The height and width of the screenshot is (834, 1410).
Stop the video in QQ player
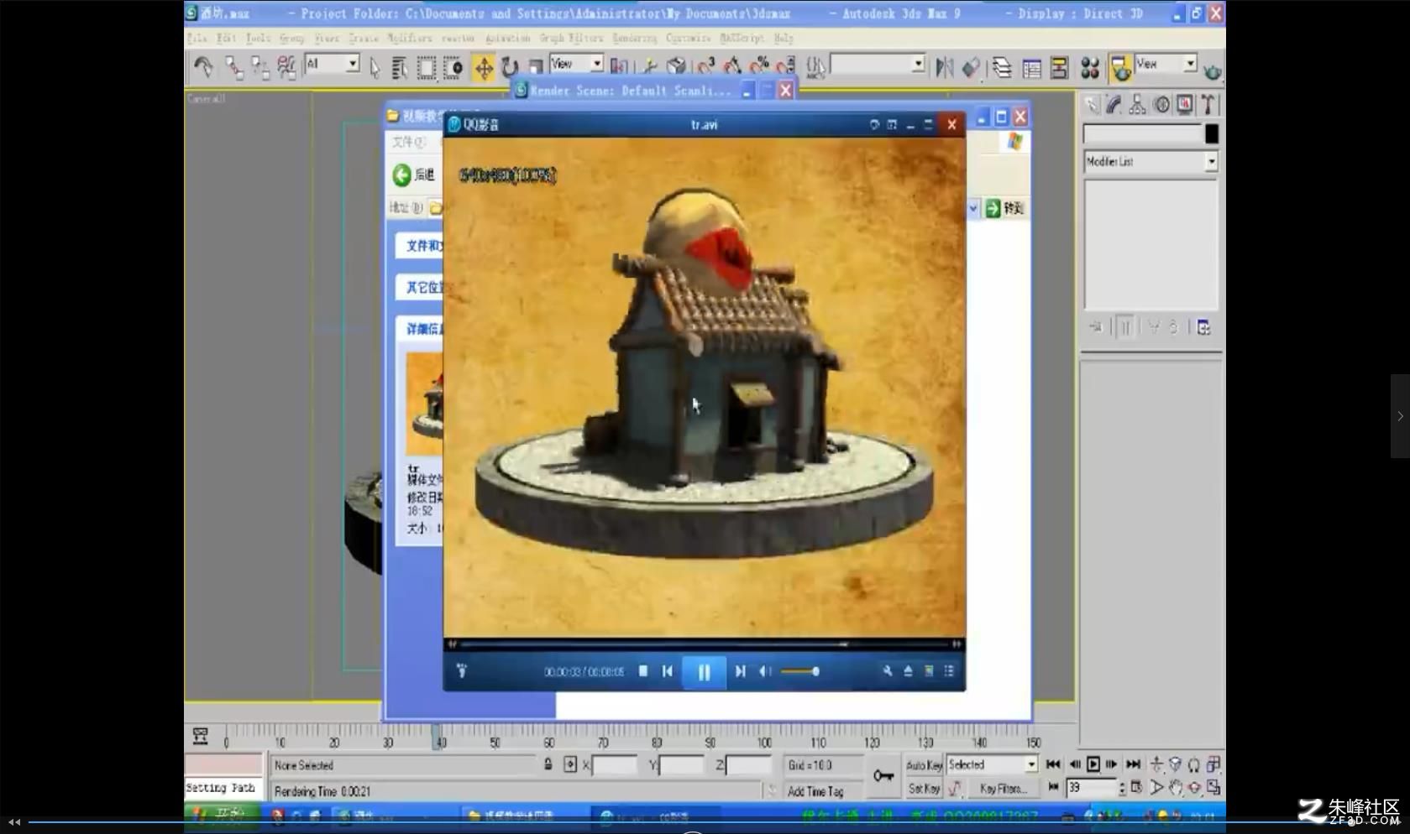(642, 671)
